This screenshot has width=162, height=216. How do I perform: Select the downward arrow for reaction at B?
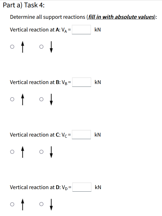click(x=51, y=99)
